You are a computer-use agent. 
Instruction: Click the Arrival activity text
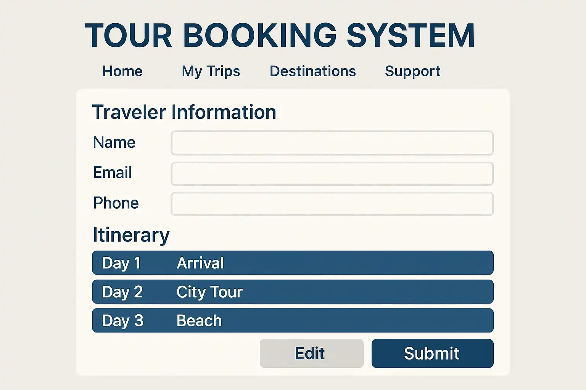200,263
